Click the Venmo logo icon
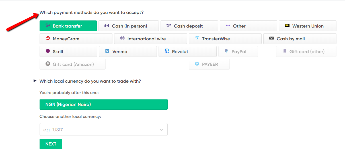 pos(107,51)
